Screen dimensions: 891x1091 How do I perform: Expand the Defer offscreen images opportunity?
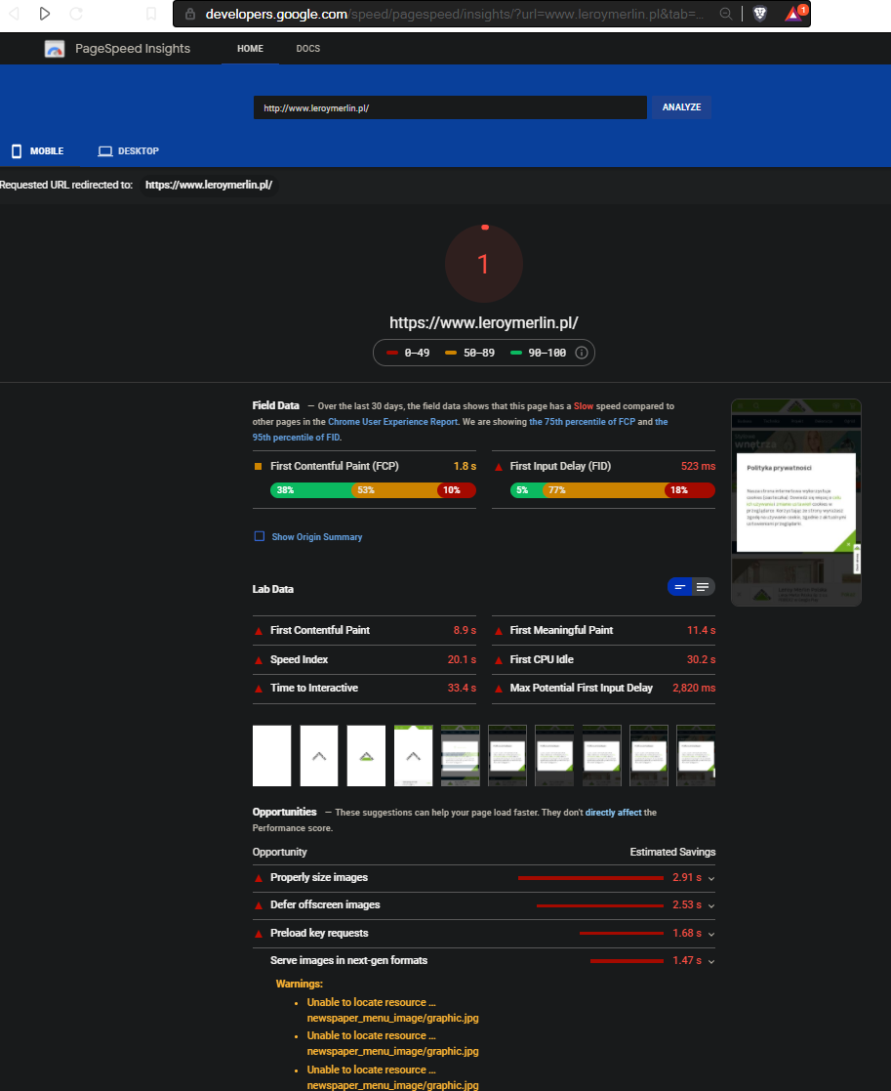711,905
